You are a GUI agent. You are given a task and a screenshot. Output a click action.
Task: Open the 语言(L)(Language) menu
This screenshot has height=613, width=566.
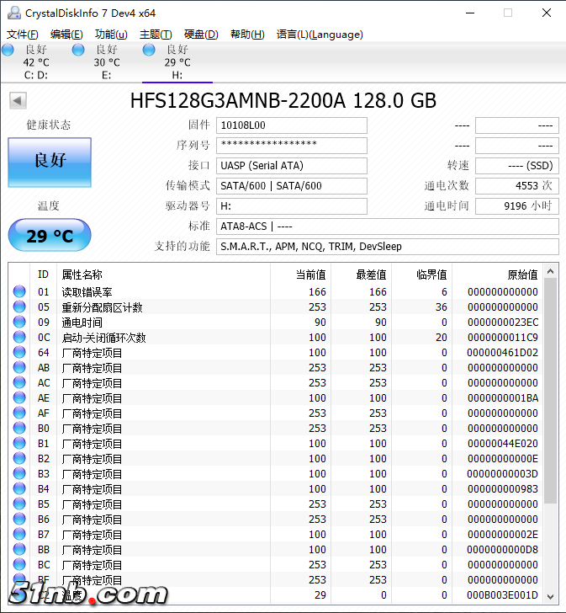[320, 35]
